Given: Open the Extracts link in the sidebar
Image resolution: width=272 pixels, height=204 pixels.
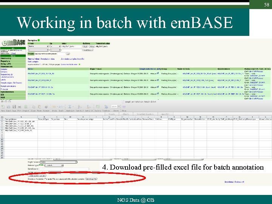Looking at the screenshot, I should [4, 72].
